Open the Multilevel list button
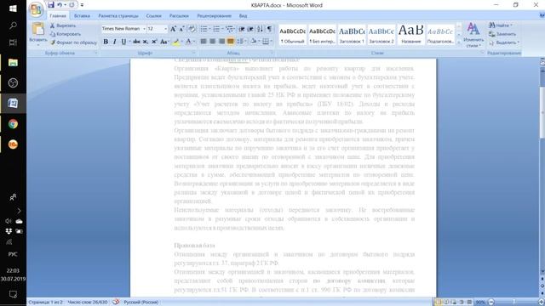 229,29
